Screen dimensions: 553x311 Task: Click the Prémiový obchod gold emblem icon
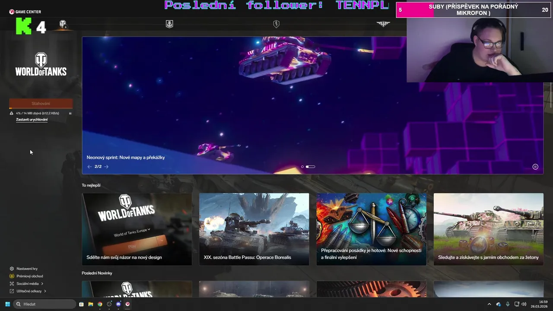coord(12,276)
